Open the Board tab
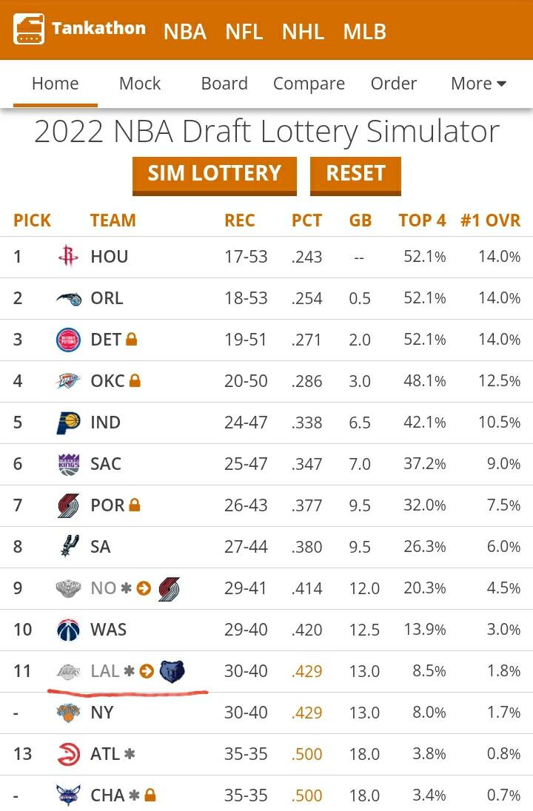This screenshot has width=533, height=811. click(224, 84)
